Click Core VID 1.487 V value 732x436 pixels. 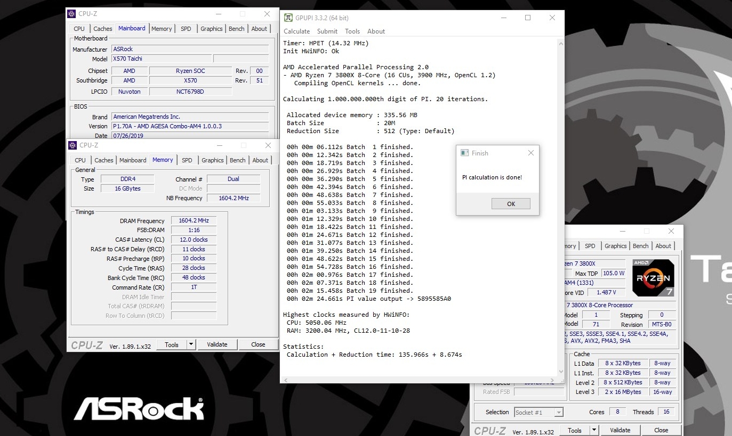pos(606,292)
